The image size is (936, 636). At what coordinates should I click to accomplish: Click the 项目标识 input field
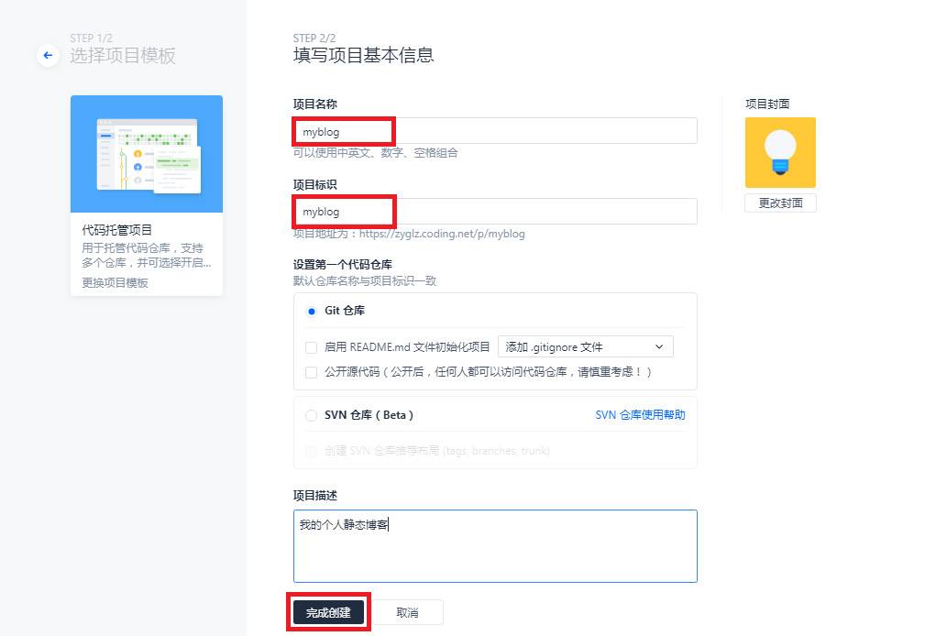(x=495, y=211)
